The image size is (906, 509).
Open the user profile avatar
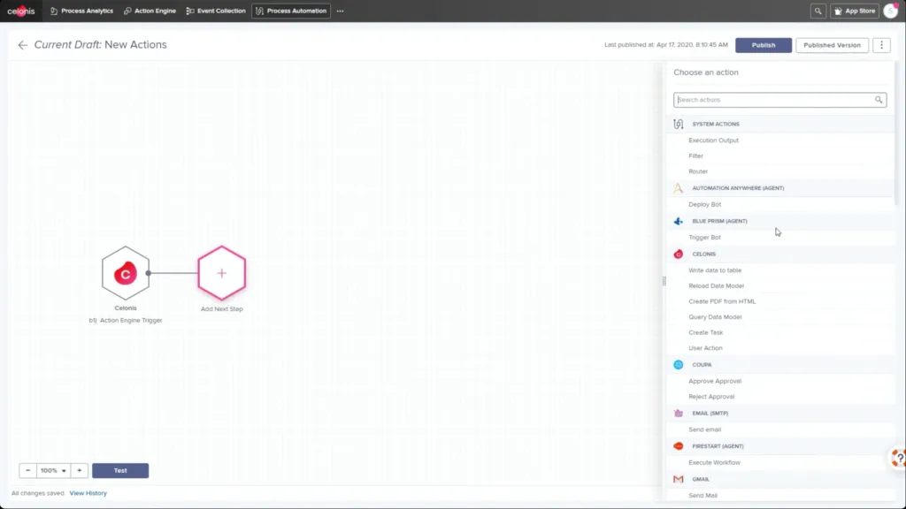[890, 11]
